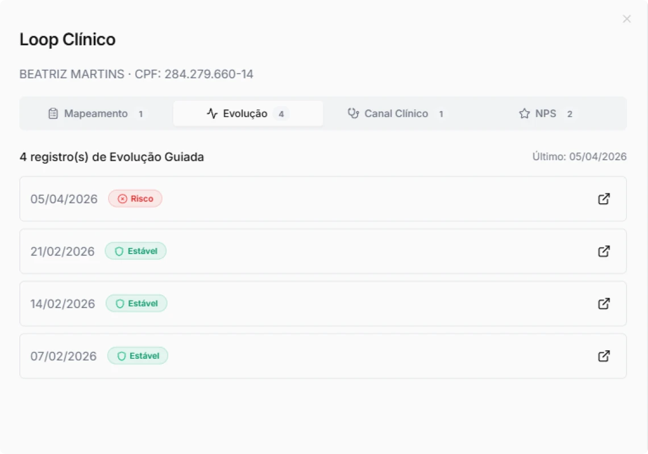The width and height of the screenshot is (648, 454).
Task: Close the Loop Clínico dialog
Action: (x=626, y=19)
